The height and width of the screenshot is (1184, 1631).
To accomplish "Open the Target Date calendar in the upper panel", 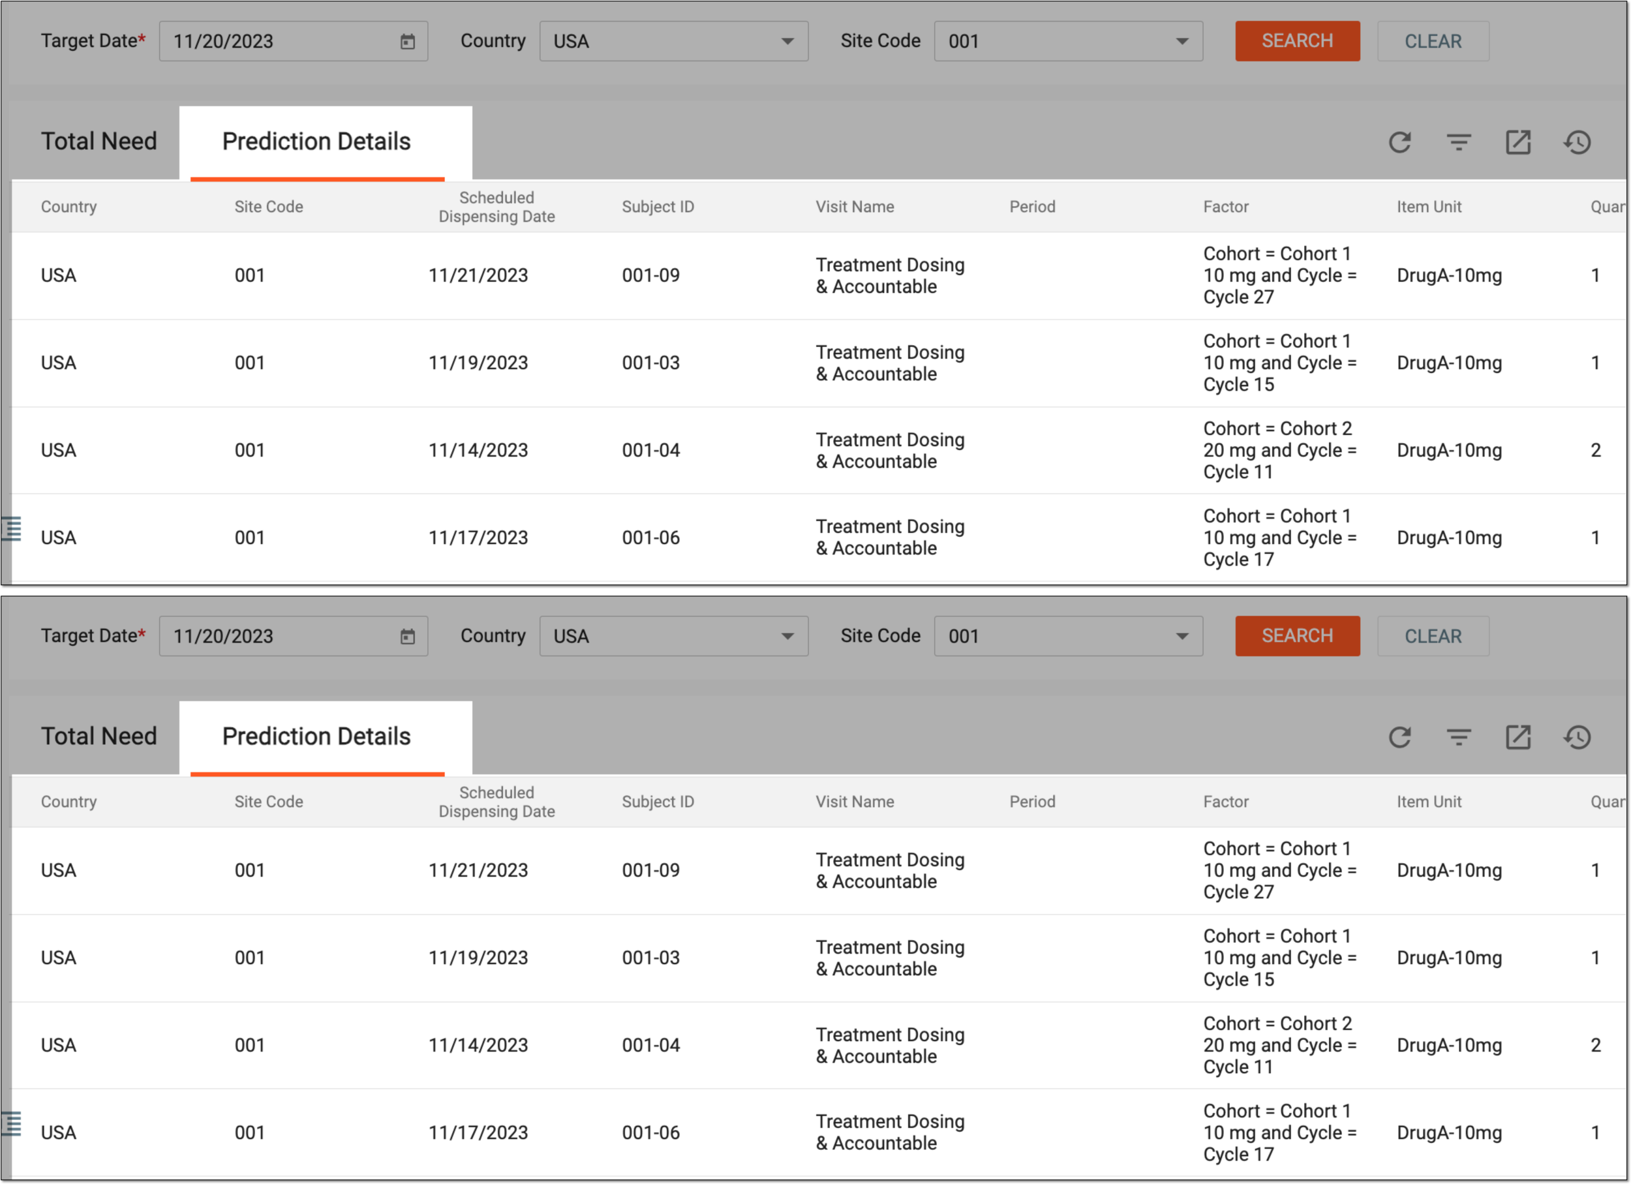I will pyautogui.click(x=408, y=42).
